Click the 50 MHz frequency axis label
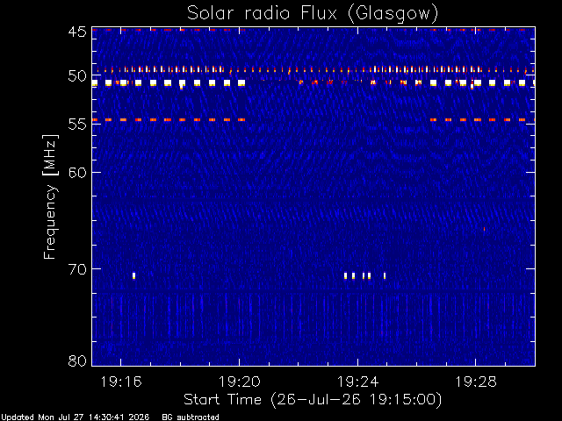This screenshot has height=421, width=562. (x=77, y=76)
